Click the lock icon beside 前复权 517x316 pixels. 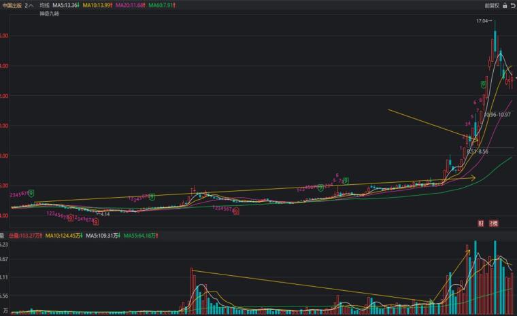tap(504, 5)
